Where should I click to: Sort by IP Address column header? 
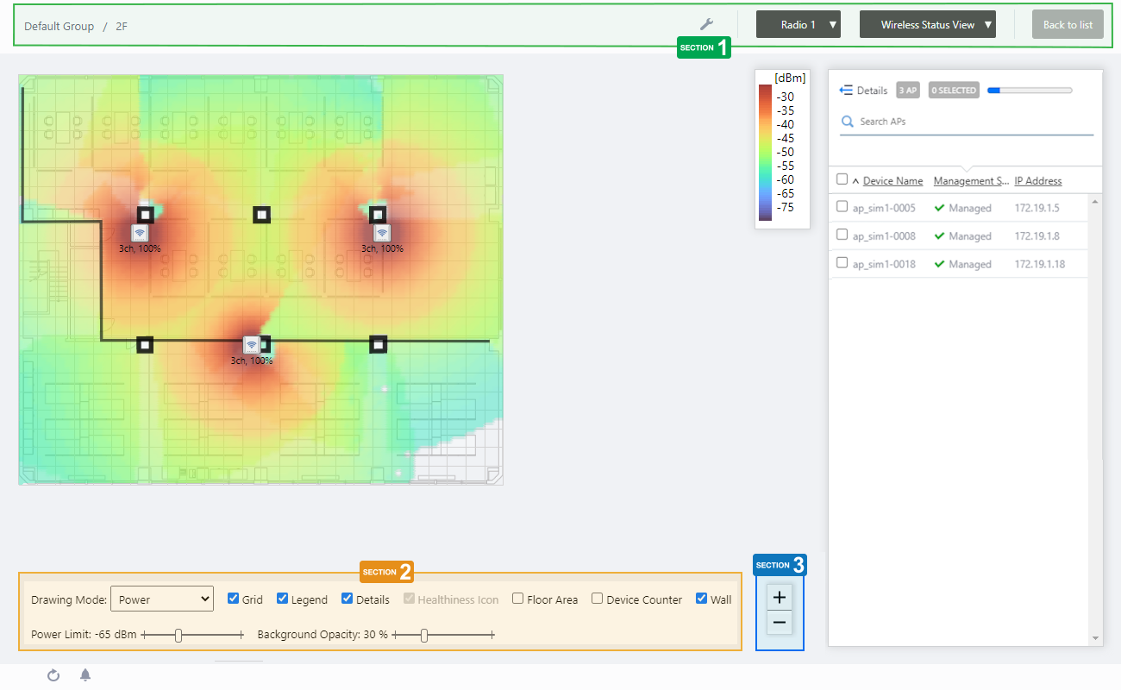point(1037,181)
